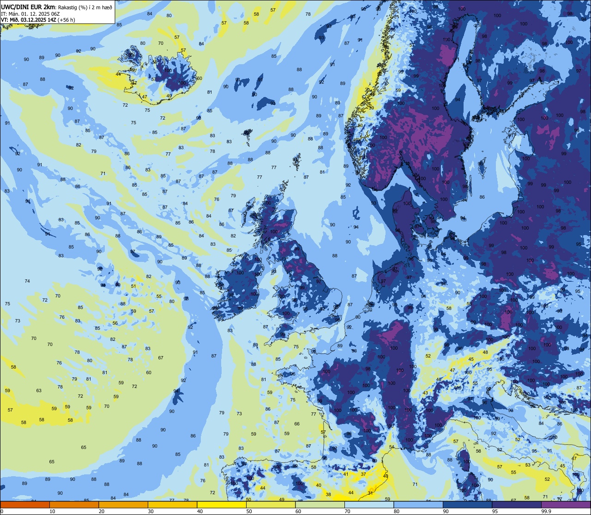Click the humidity value 43 on the map
The width and height of the screenshot is (591, 515).
[x=425, y=393]
